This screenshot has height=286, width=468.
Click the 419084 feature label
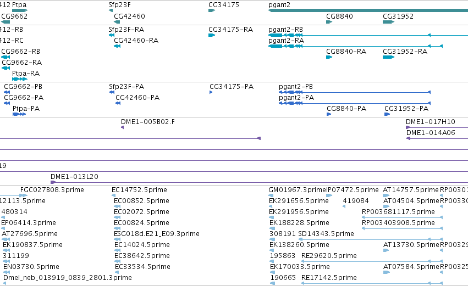tap(356, 201)
